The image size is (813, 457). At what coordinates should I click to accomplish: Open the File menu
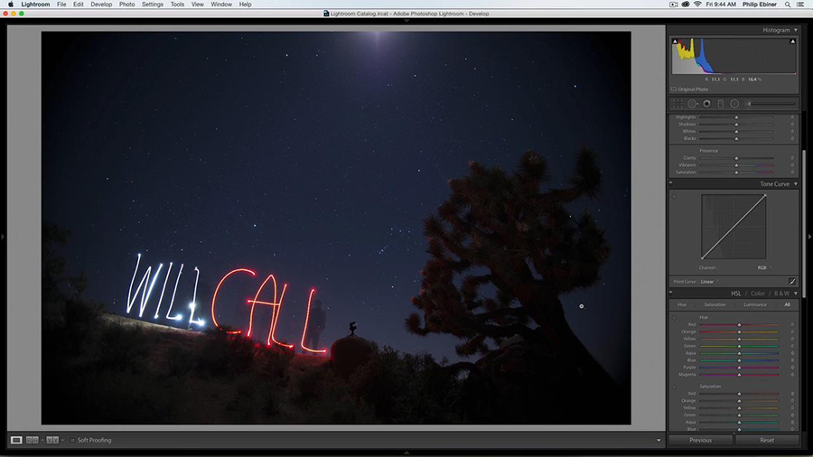coord(61,5)
